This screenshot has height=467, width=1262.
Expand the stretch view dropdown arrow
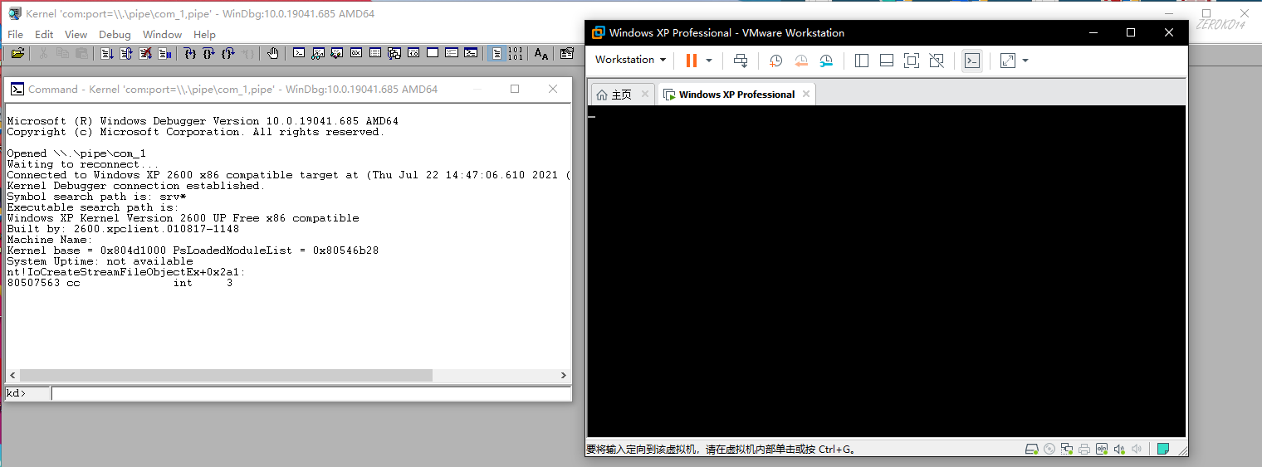click(1025, 61)
